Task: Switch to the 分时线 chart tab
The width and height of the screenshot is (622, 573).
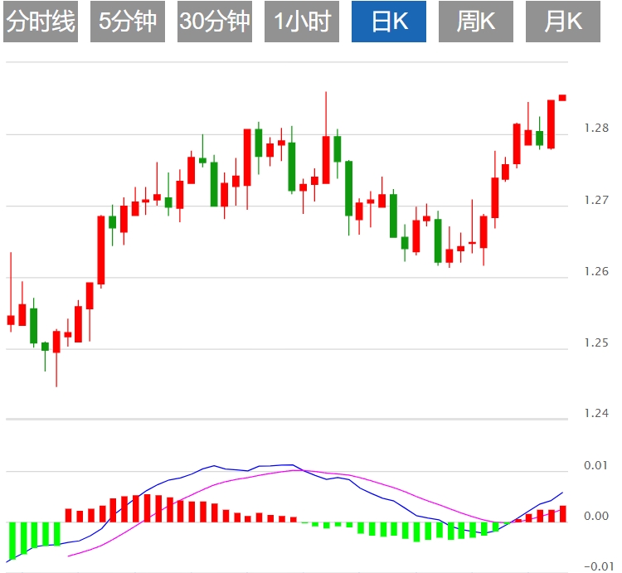Action: point(41,22)
